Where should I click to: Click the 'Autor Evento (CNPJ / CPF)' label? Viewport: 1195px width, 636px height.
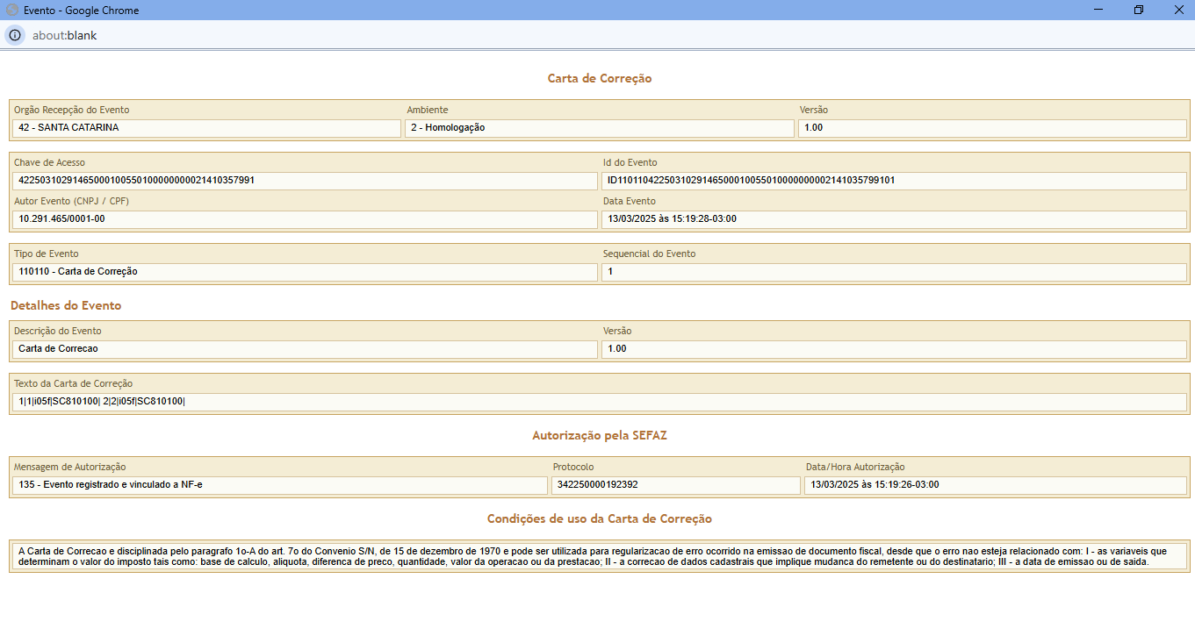tap(74, 202)
